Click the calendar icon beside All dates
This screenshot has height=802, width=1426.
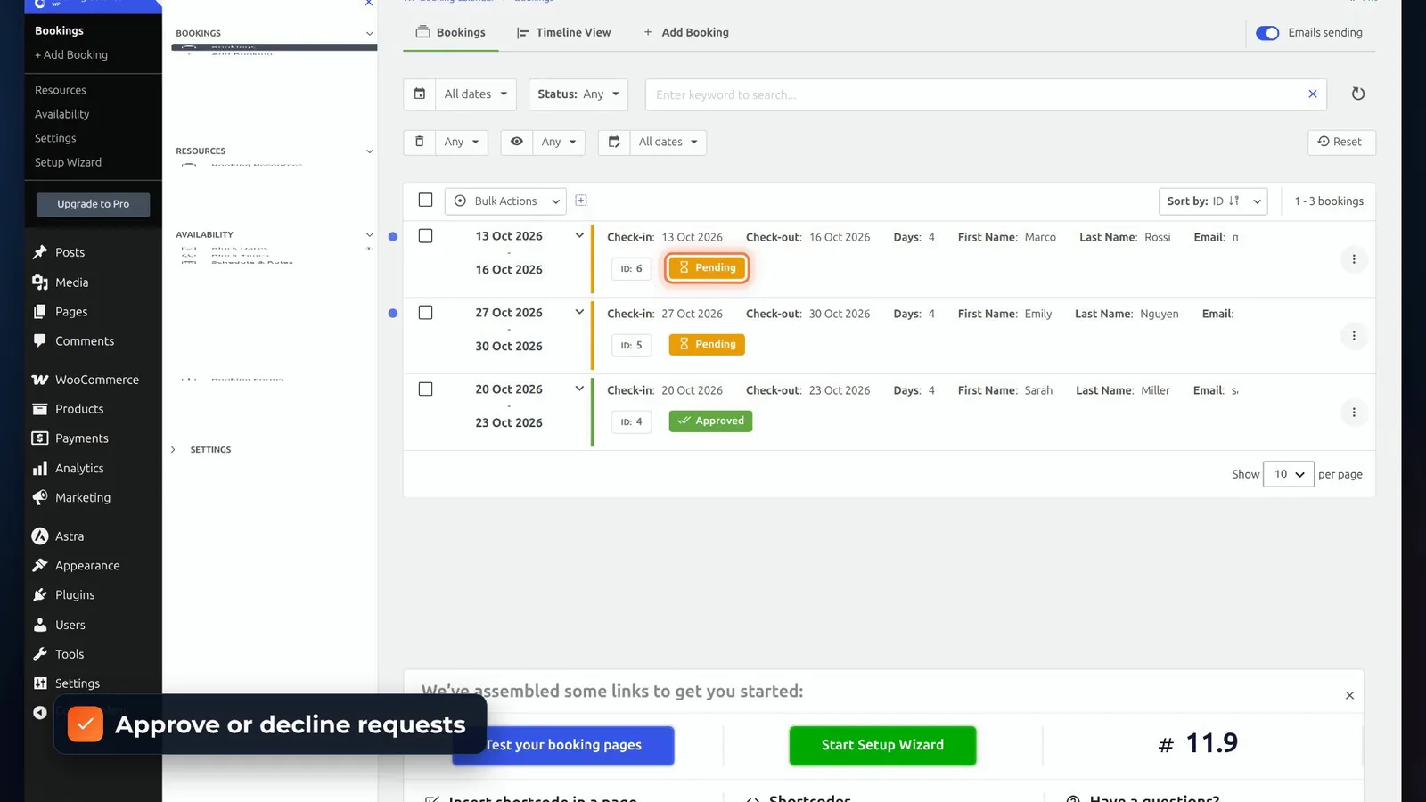tap(420, 94)
